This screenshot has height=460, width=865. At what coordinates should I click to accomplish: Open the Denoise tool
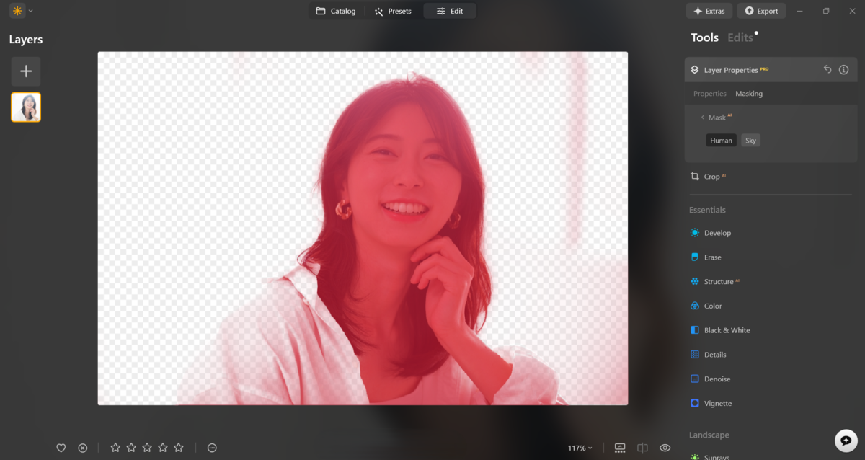[717, 379]
